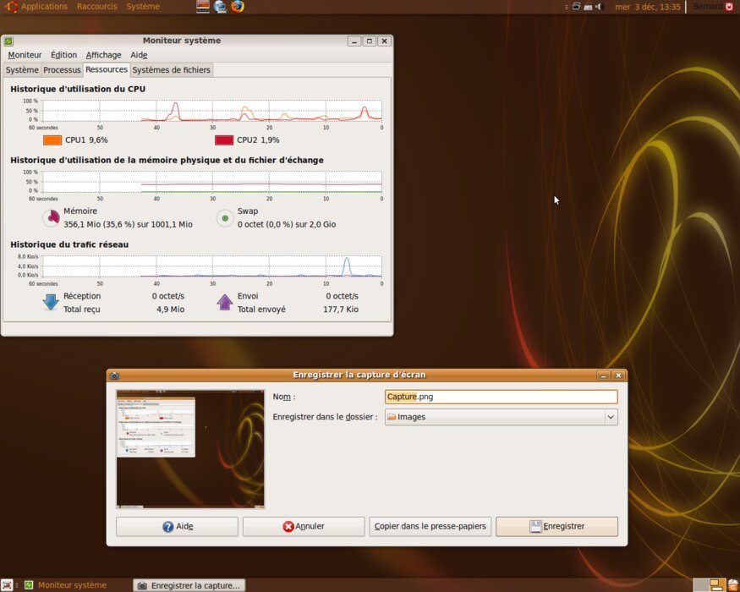Open the trash icon in bottom panel
The width and height of the screenshot is (740, 592).
tap(732, 584)
